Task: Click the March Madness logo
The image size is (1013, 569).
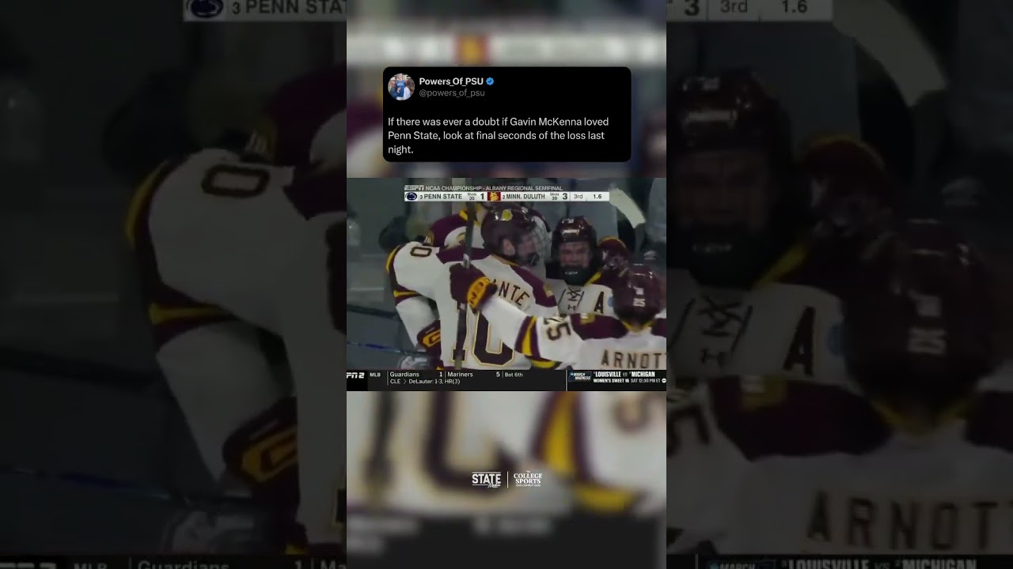Action: pos(579,377)
